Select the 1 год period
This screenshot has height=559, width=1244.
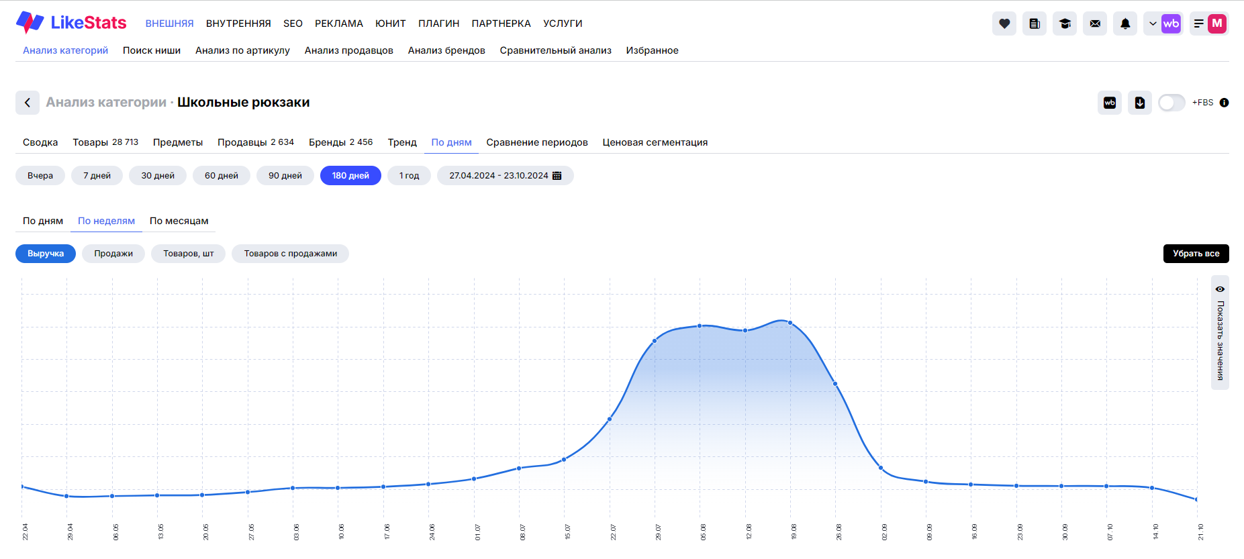click(409, 176)
